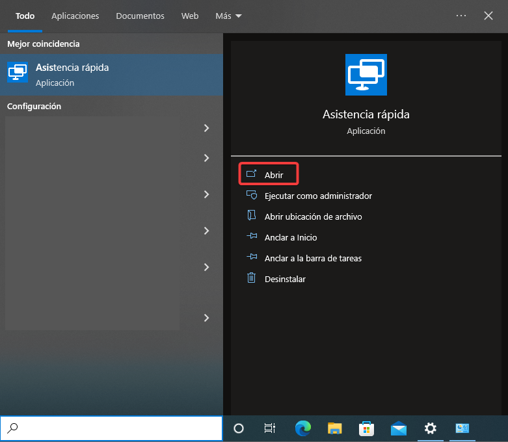Launch Microsoft Edge from taskbar

pos(302,428)
